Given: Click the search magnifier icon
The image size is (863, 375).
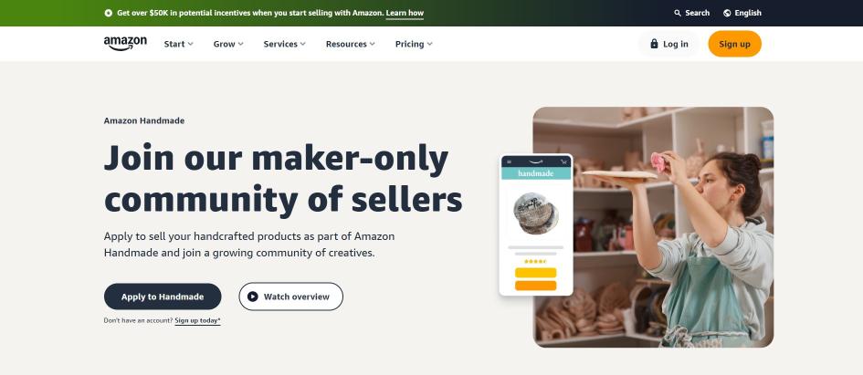Looking at the screenshot, I should [x=678, y=13].
